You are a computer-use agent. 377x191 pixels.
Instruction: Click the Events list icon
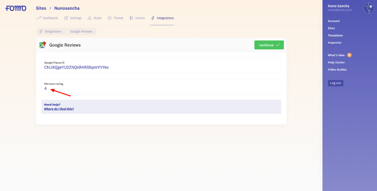point(131,18)
